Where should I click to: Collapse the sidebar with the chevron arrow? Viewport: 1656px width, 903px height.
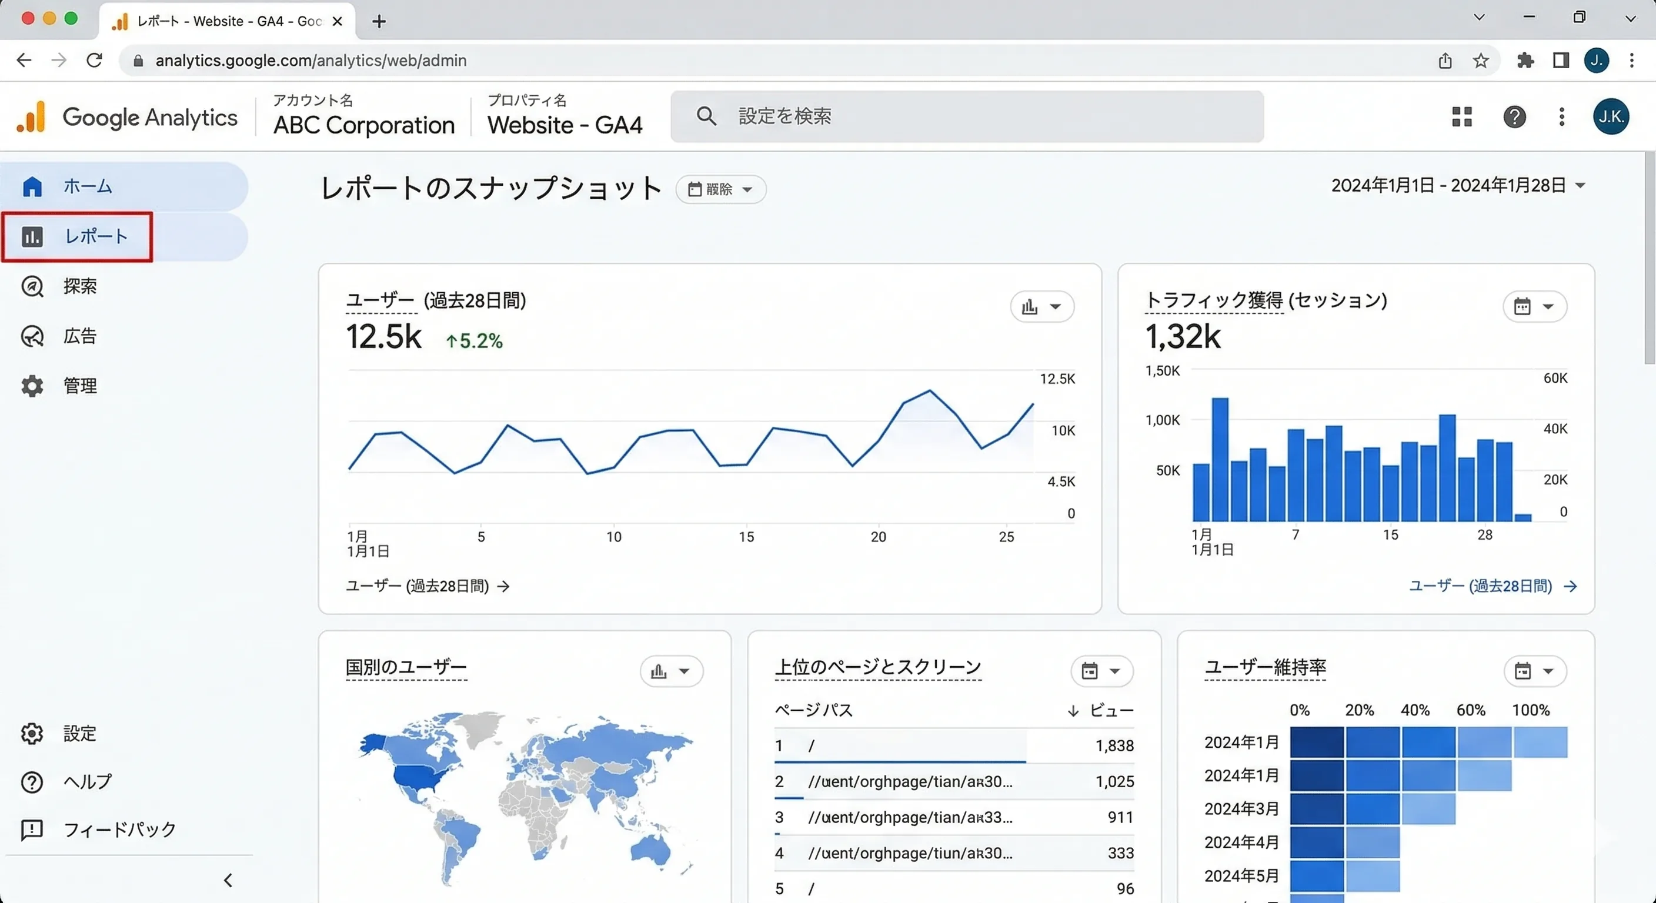228,880
